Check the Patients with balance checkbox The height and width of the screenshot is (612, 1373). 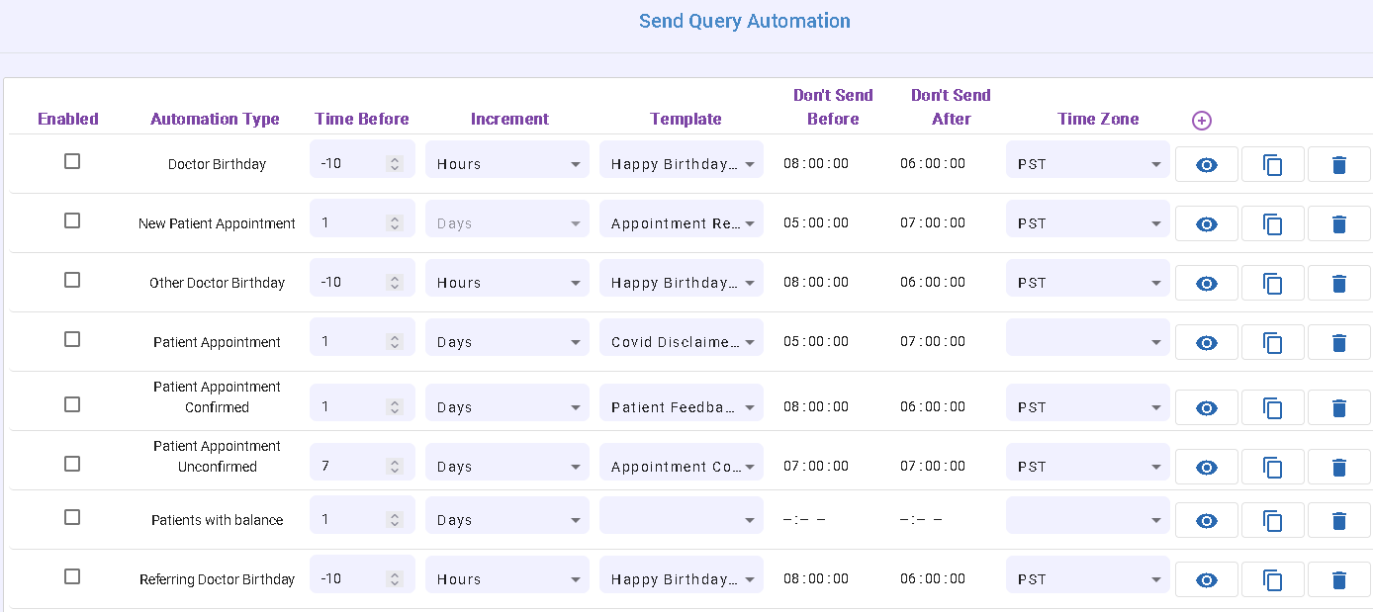click(x=72, y=517)
